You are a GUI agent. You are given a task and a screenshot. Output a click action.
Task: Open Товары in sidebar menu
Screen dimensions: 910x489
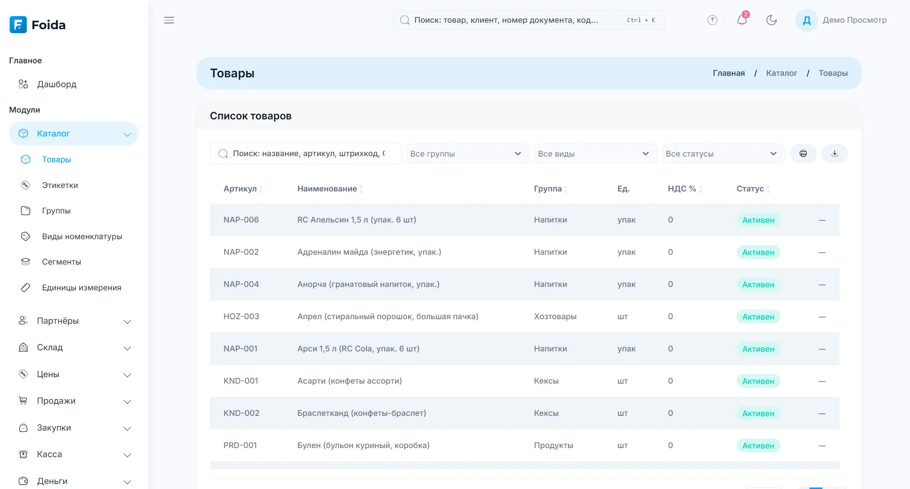click(x=56, y=160)
